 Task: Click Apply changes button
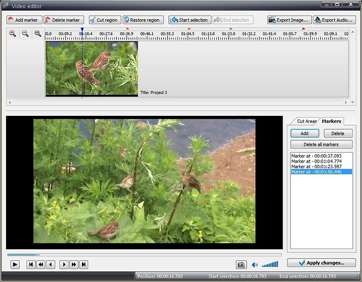321,263
